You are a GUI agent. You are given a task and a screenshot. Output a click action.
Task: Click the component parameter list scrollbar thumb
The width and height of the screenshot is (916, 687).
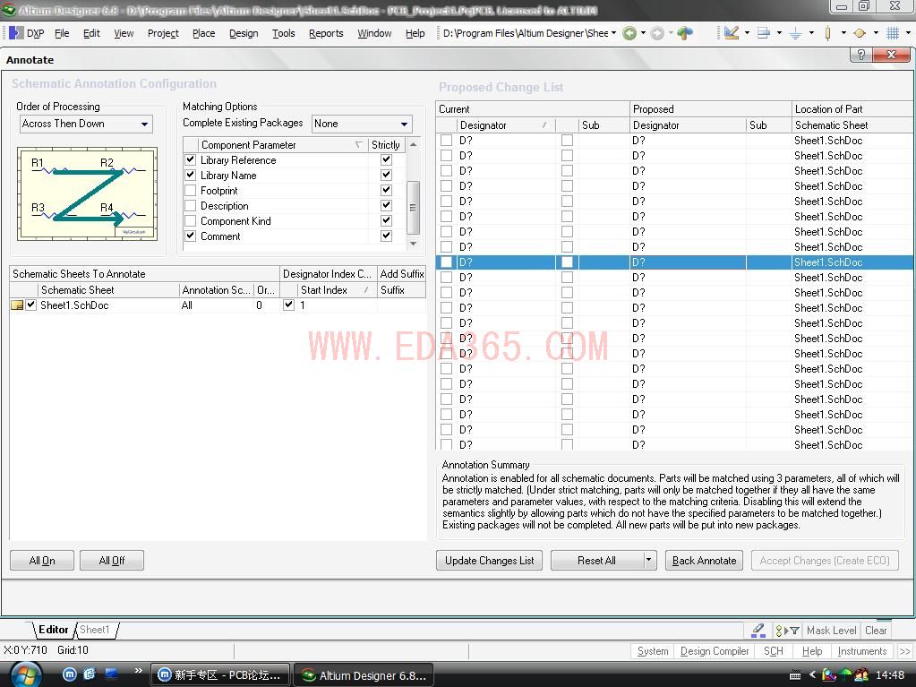pos(413,207)
